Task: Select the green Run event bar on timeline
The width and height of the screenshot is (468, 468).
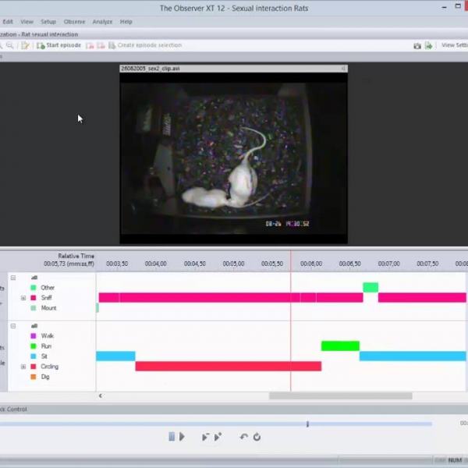Action: click(x=340, y=346)
